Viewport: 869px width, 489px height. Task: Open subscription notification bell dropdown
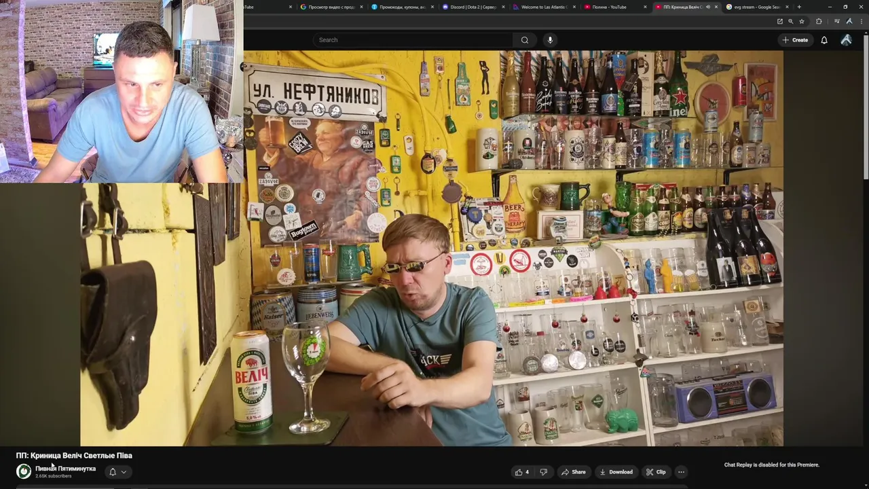click(x=117, y=472)
